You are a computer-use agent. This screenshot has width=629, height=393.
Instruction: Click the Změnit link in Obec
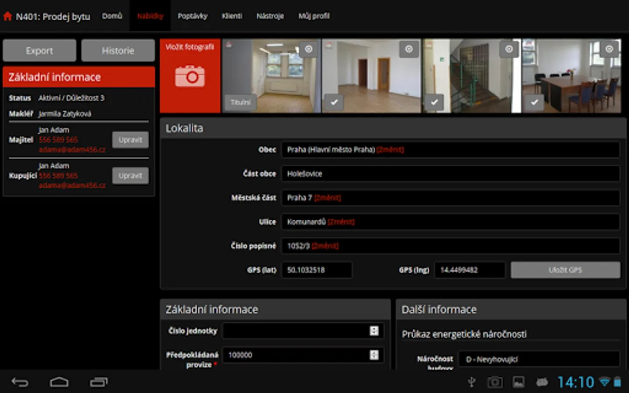tap(390, 150)
